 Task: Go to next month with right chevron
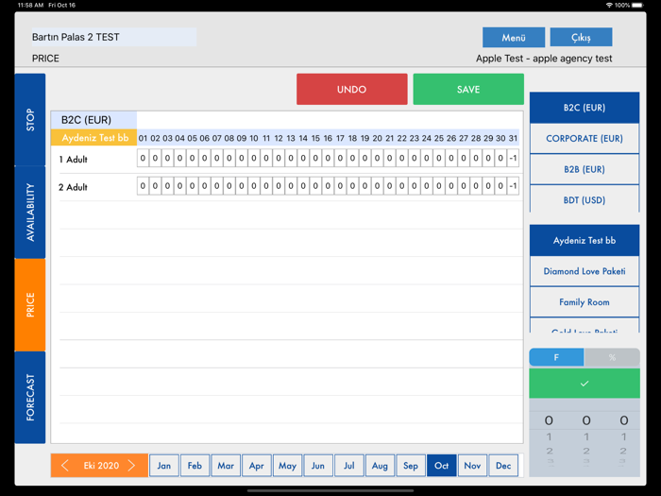pos(131,466)
